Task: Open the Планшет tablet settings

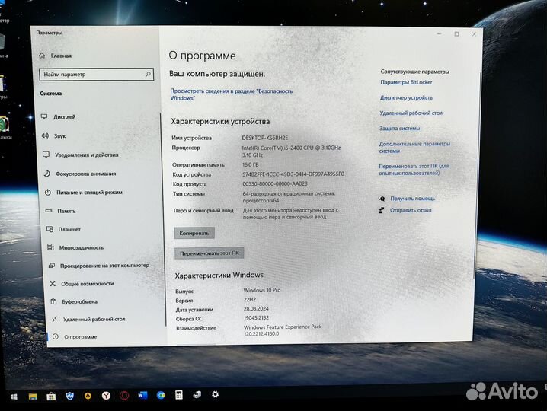Action: pos(69,229)
